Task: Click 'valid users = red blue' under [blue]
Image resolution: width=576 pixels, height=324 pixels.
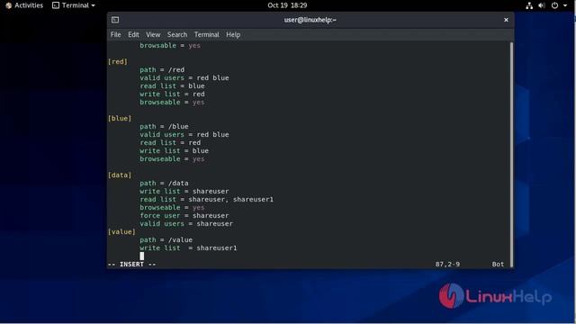Action: [x=184, y=134]
